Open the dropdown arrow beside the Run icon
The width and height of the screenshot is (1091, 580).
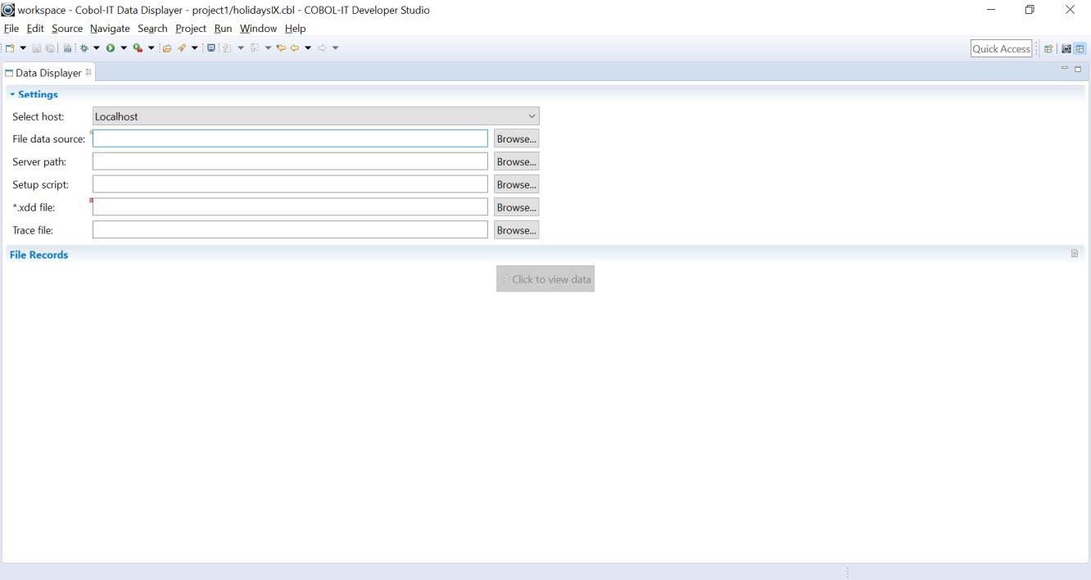pos(124,47)
